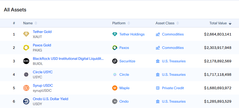Toggle the Total Value sort arrow
Screen dimensions: 239x111
[230, 23]
